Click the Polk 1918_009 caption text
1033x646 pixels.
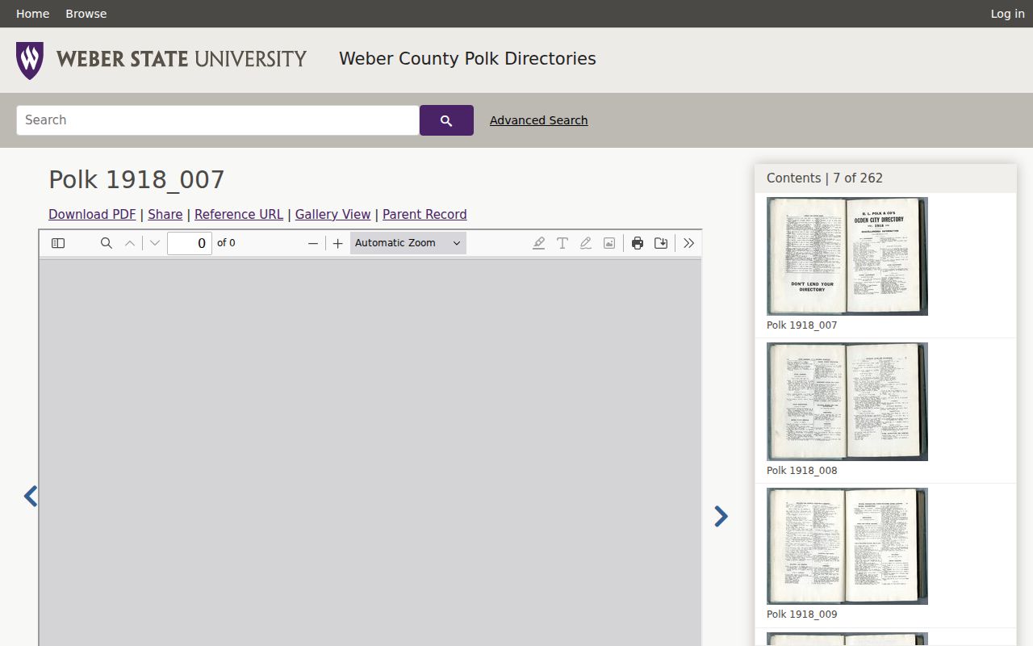[x=802, y=615]
